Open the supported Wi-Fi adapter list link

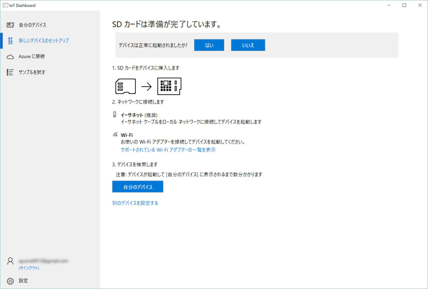(x=168, y=150)
